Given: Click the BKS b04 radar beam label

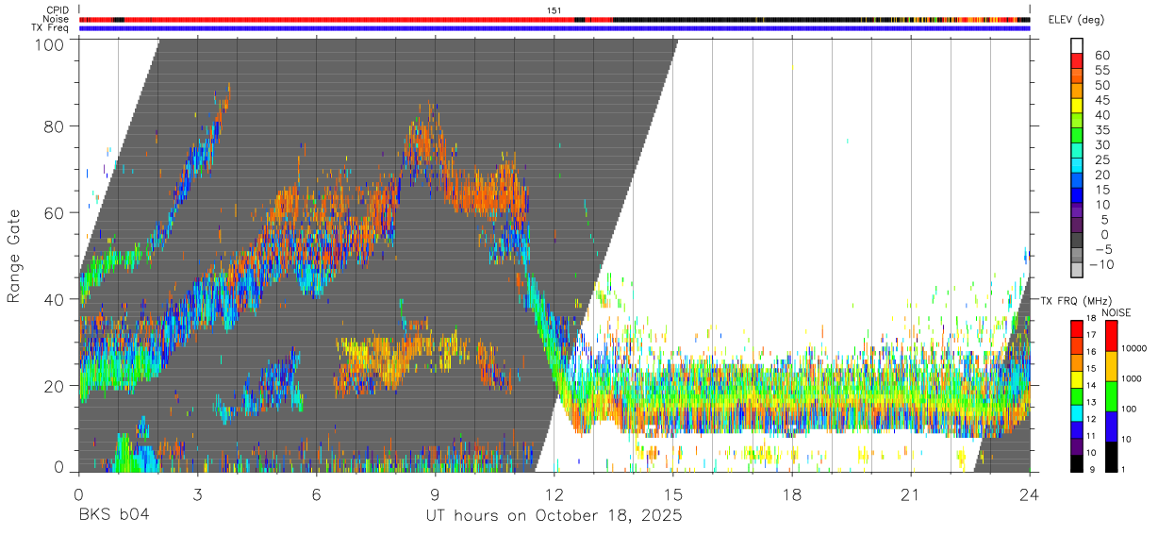Looking at the screenshot, I should 113,515.
